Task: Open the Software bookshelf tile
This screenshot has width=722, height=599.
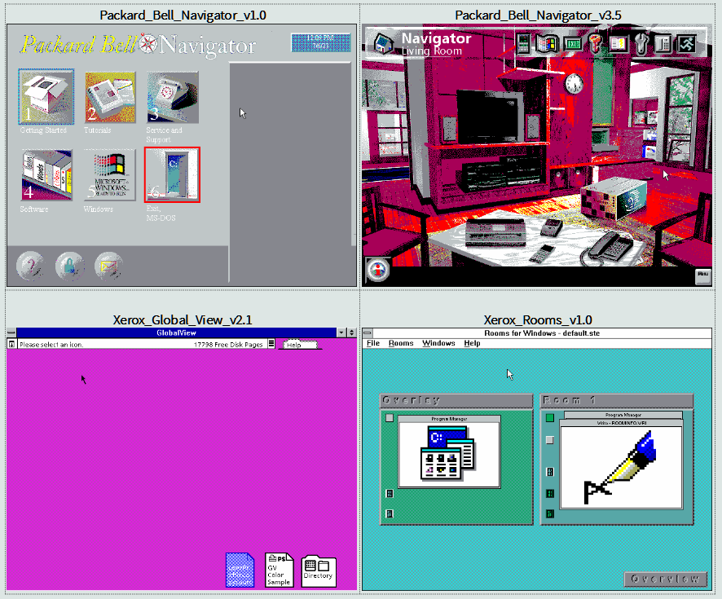Action: point(46,175)
